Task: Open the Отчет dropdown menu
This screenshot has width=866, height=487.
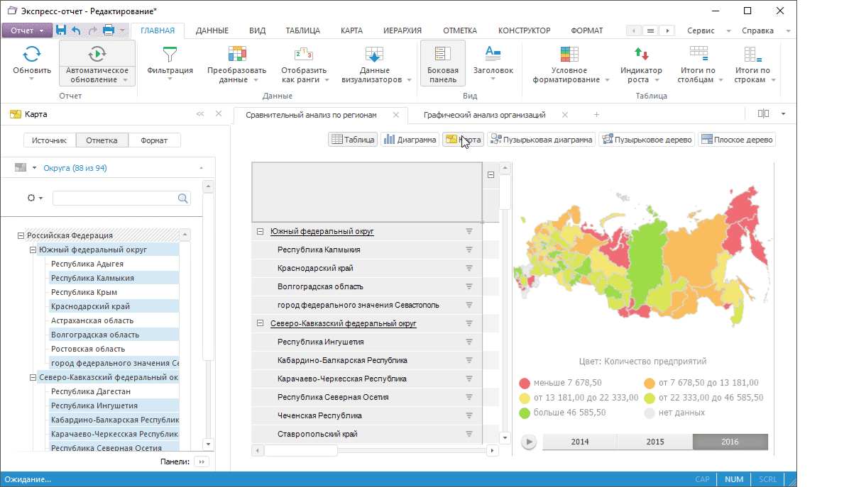Action: click(x=27, y=30)
